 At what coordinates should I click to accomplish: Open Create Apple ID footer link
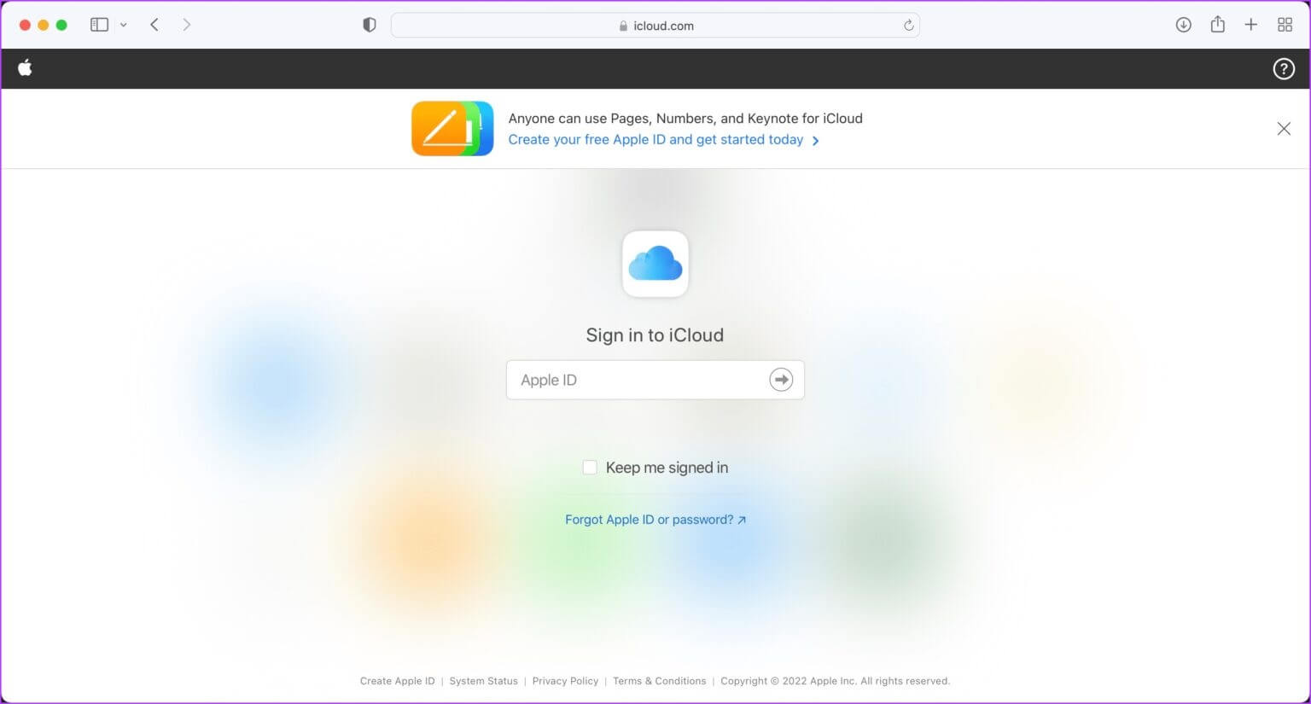point(397,681)
